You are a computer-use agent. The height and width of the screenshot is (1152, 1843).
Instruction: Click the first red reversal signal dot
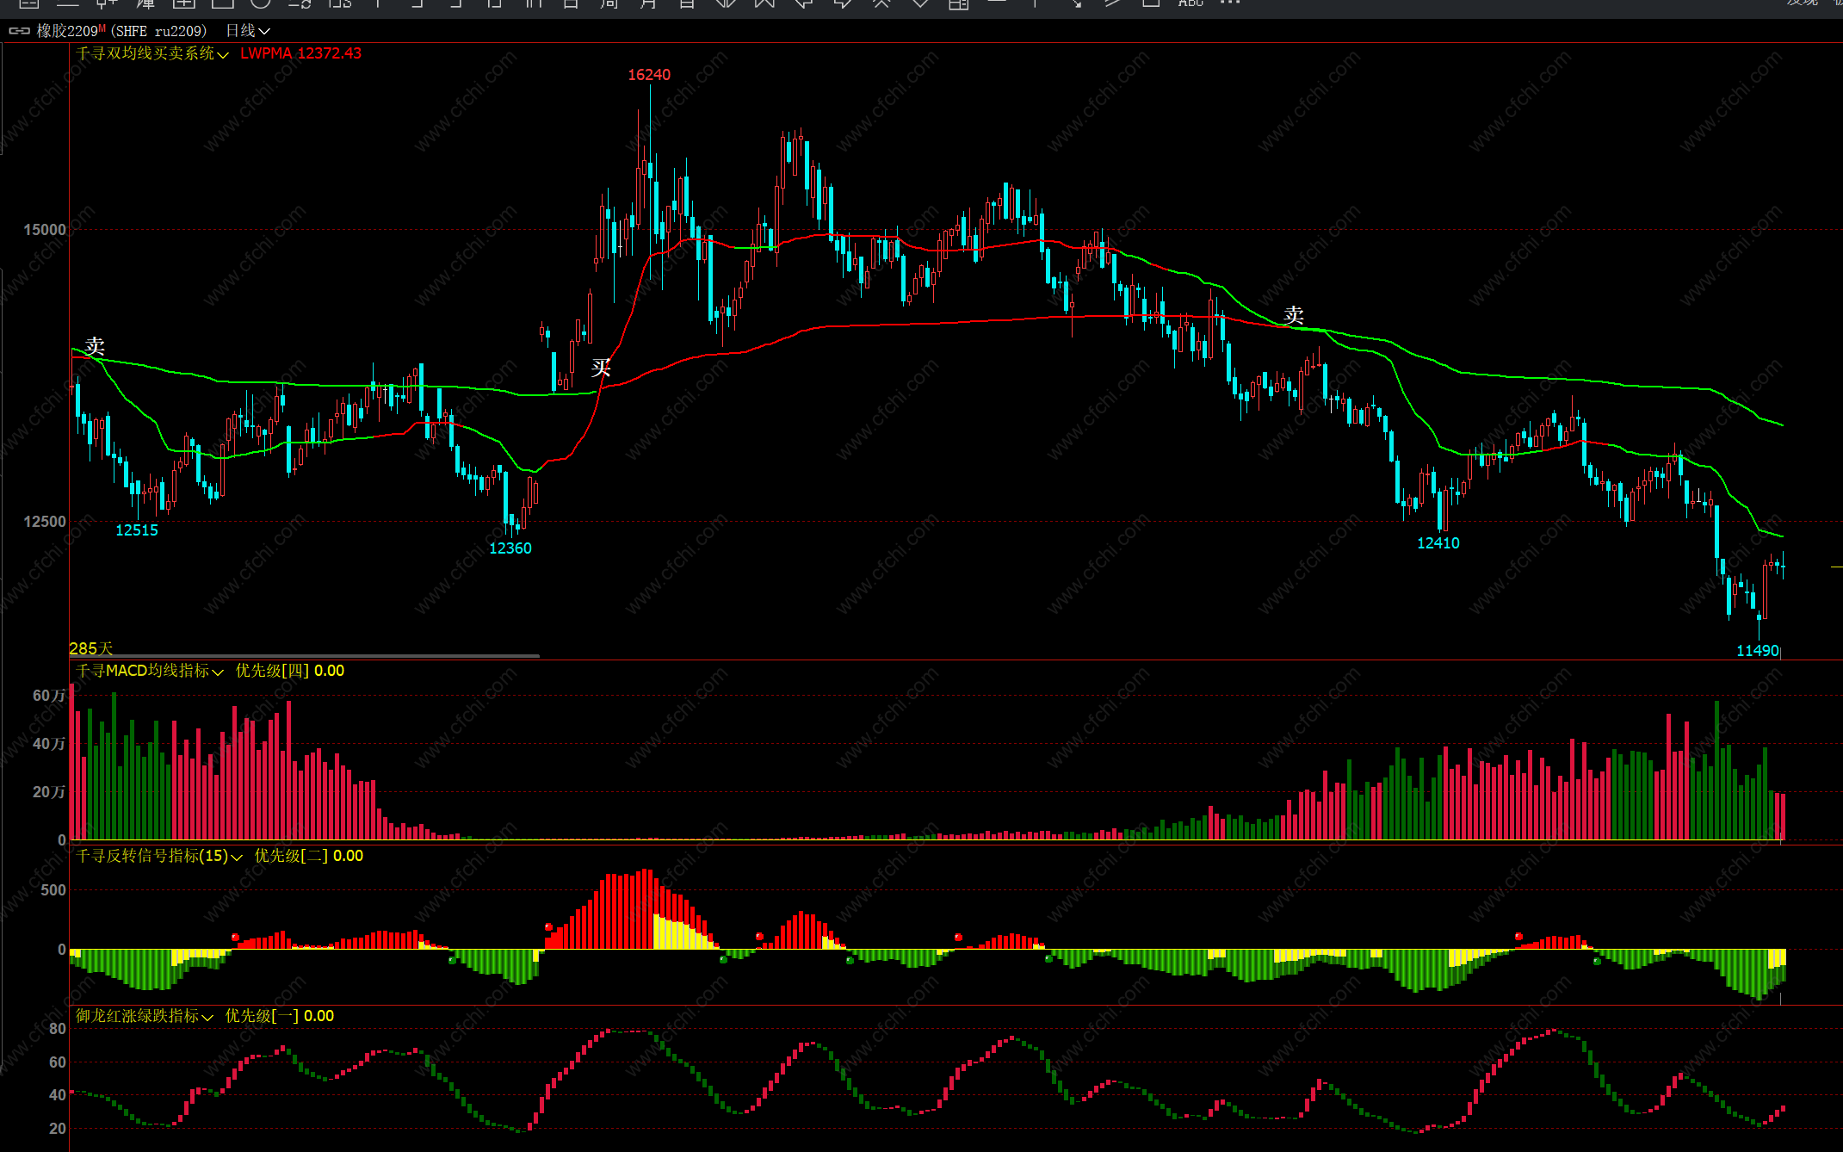[235, 937]
